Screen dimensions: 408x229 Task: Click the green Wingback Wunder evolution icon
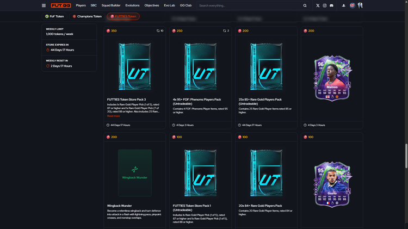(134, 169)
